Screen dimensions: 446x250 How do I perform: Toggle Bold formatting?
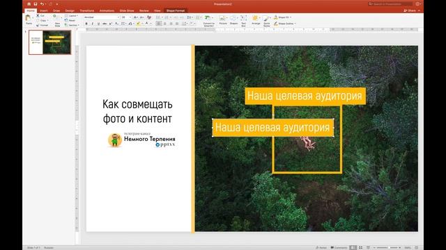[86, 24]
